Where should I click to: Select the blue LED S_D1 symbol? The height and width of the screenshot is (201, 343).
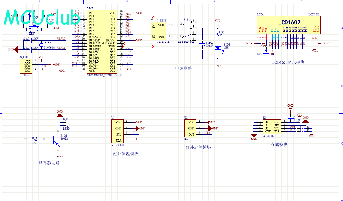217,48
